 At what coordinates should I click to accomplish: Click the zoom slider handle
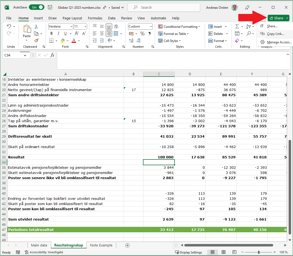click(259, 252)
